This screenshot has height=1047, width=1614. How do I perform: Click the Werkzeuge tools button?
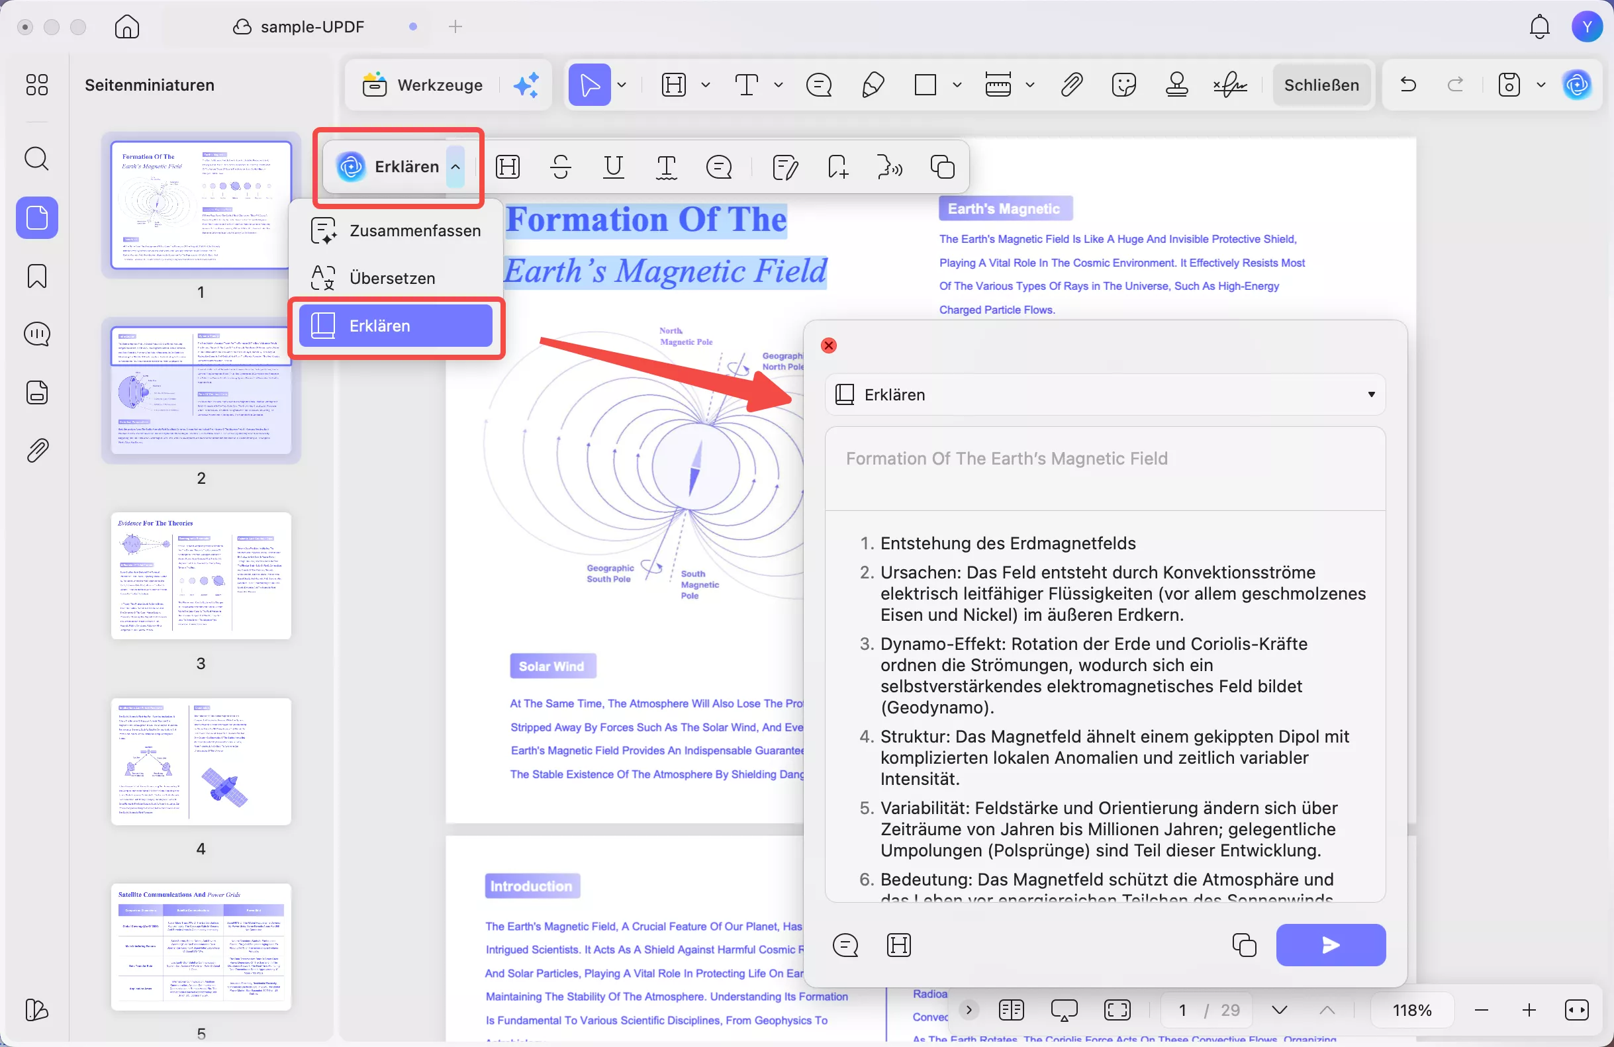tap(422, 85)
